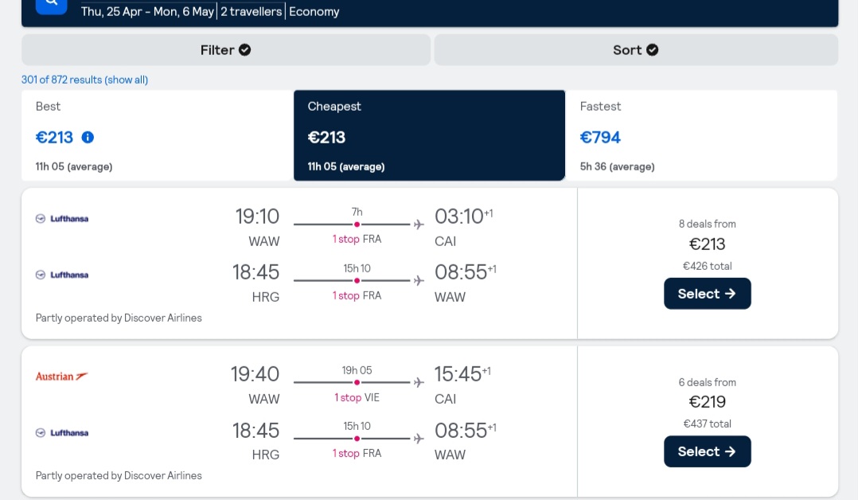Open the Filter panel
The width and height of the screenshot is (858, 500).
pos(225,50)
